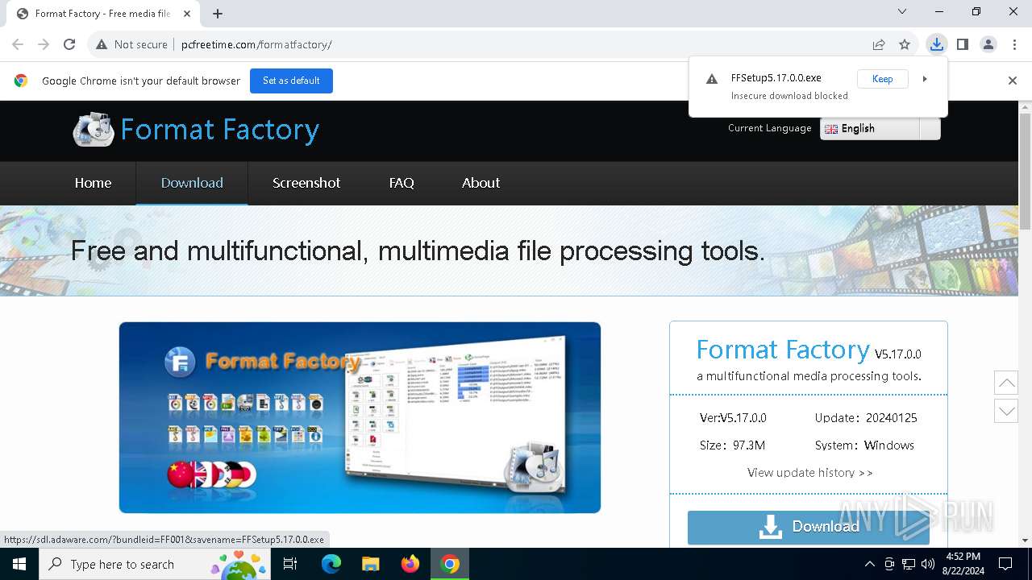Close the Format Factory browser tab
1032x580 pixels.
(187, 14)
